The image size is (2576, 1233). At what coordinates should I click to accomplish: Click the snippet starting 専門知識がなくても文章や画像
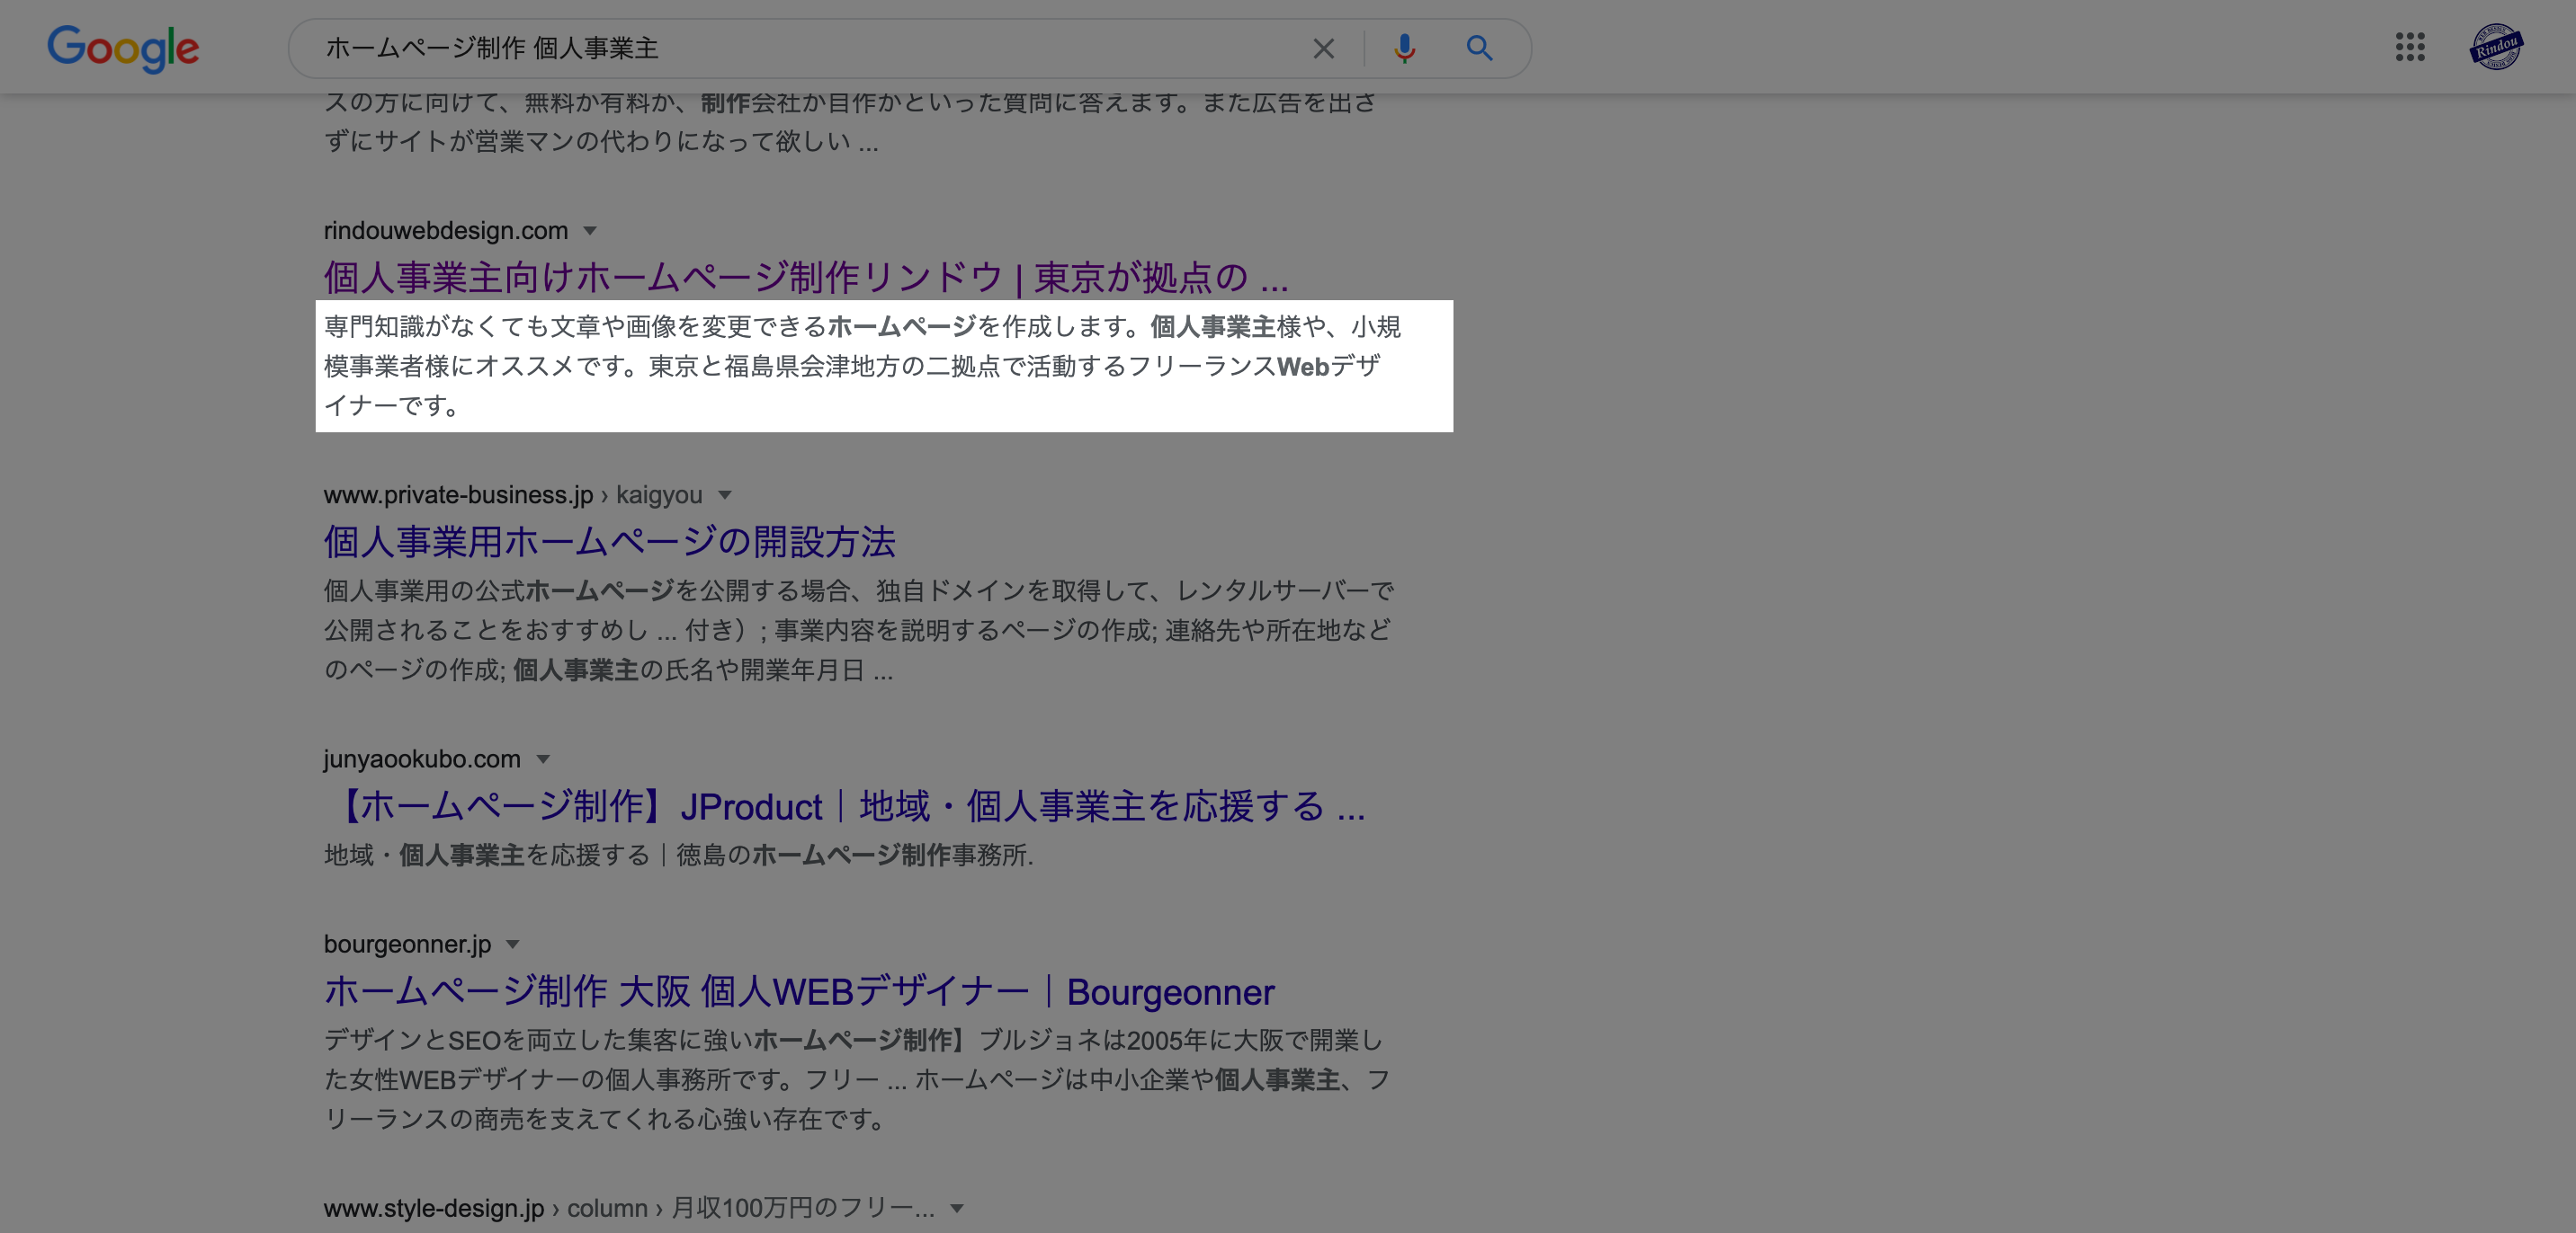[862, 367]
